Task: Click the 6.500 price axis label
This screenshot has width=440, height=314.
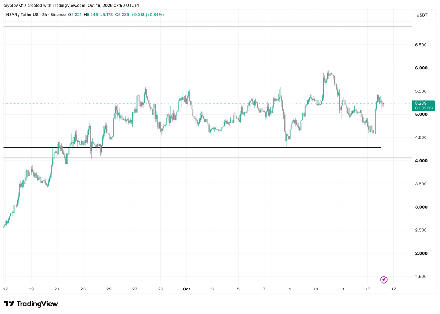Action: [x=421, y=45]
